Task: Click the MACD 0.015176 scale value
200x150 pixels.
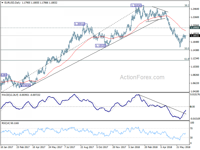Action: (195, 95)
